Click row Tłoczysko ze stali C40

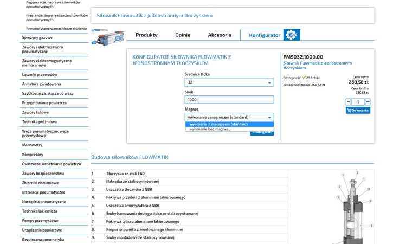tap(190, 174)
